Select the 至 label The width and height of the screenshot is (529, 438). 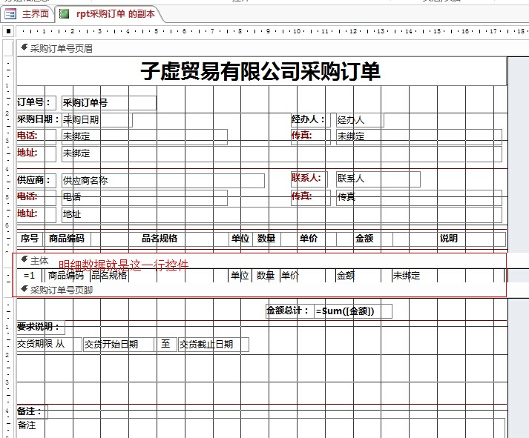point(166,345)
